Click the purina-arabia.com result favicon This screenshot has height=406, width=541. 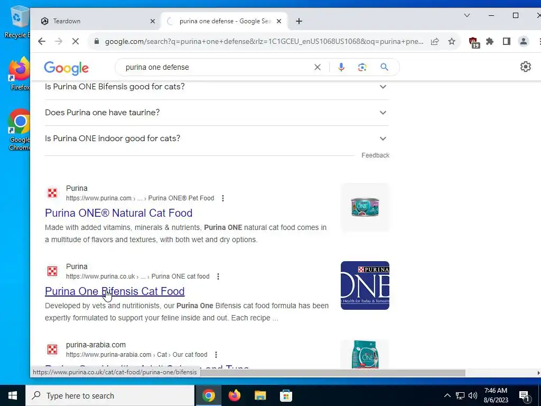(52, 349)
